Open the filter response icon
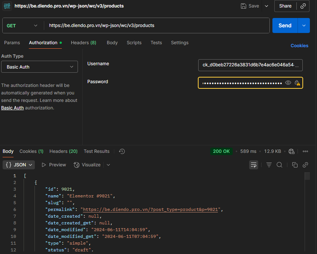Screen dimensions: 317x254 pyautogui.click(x=269, y=165)
